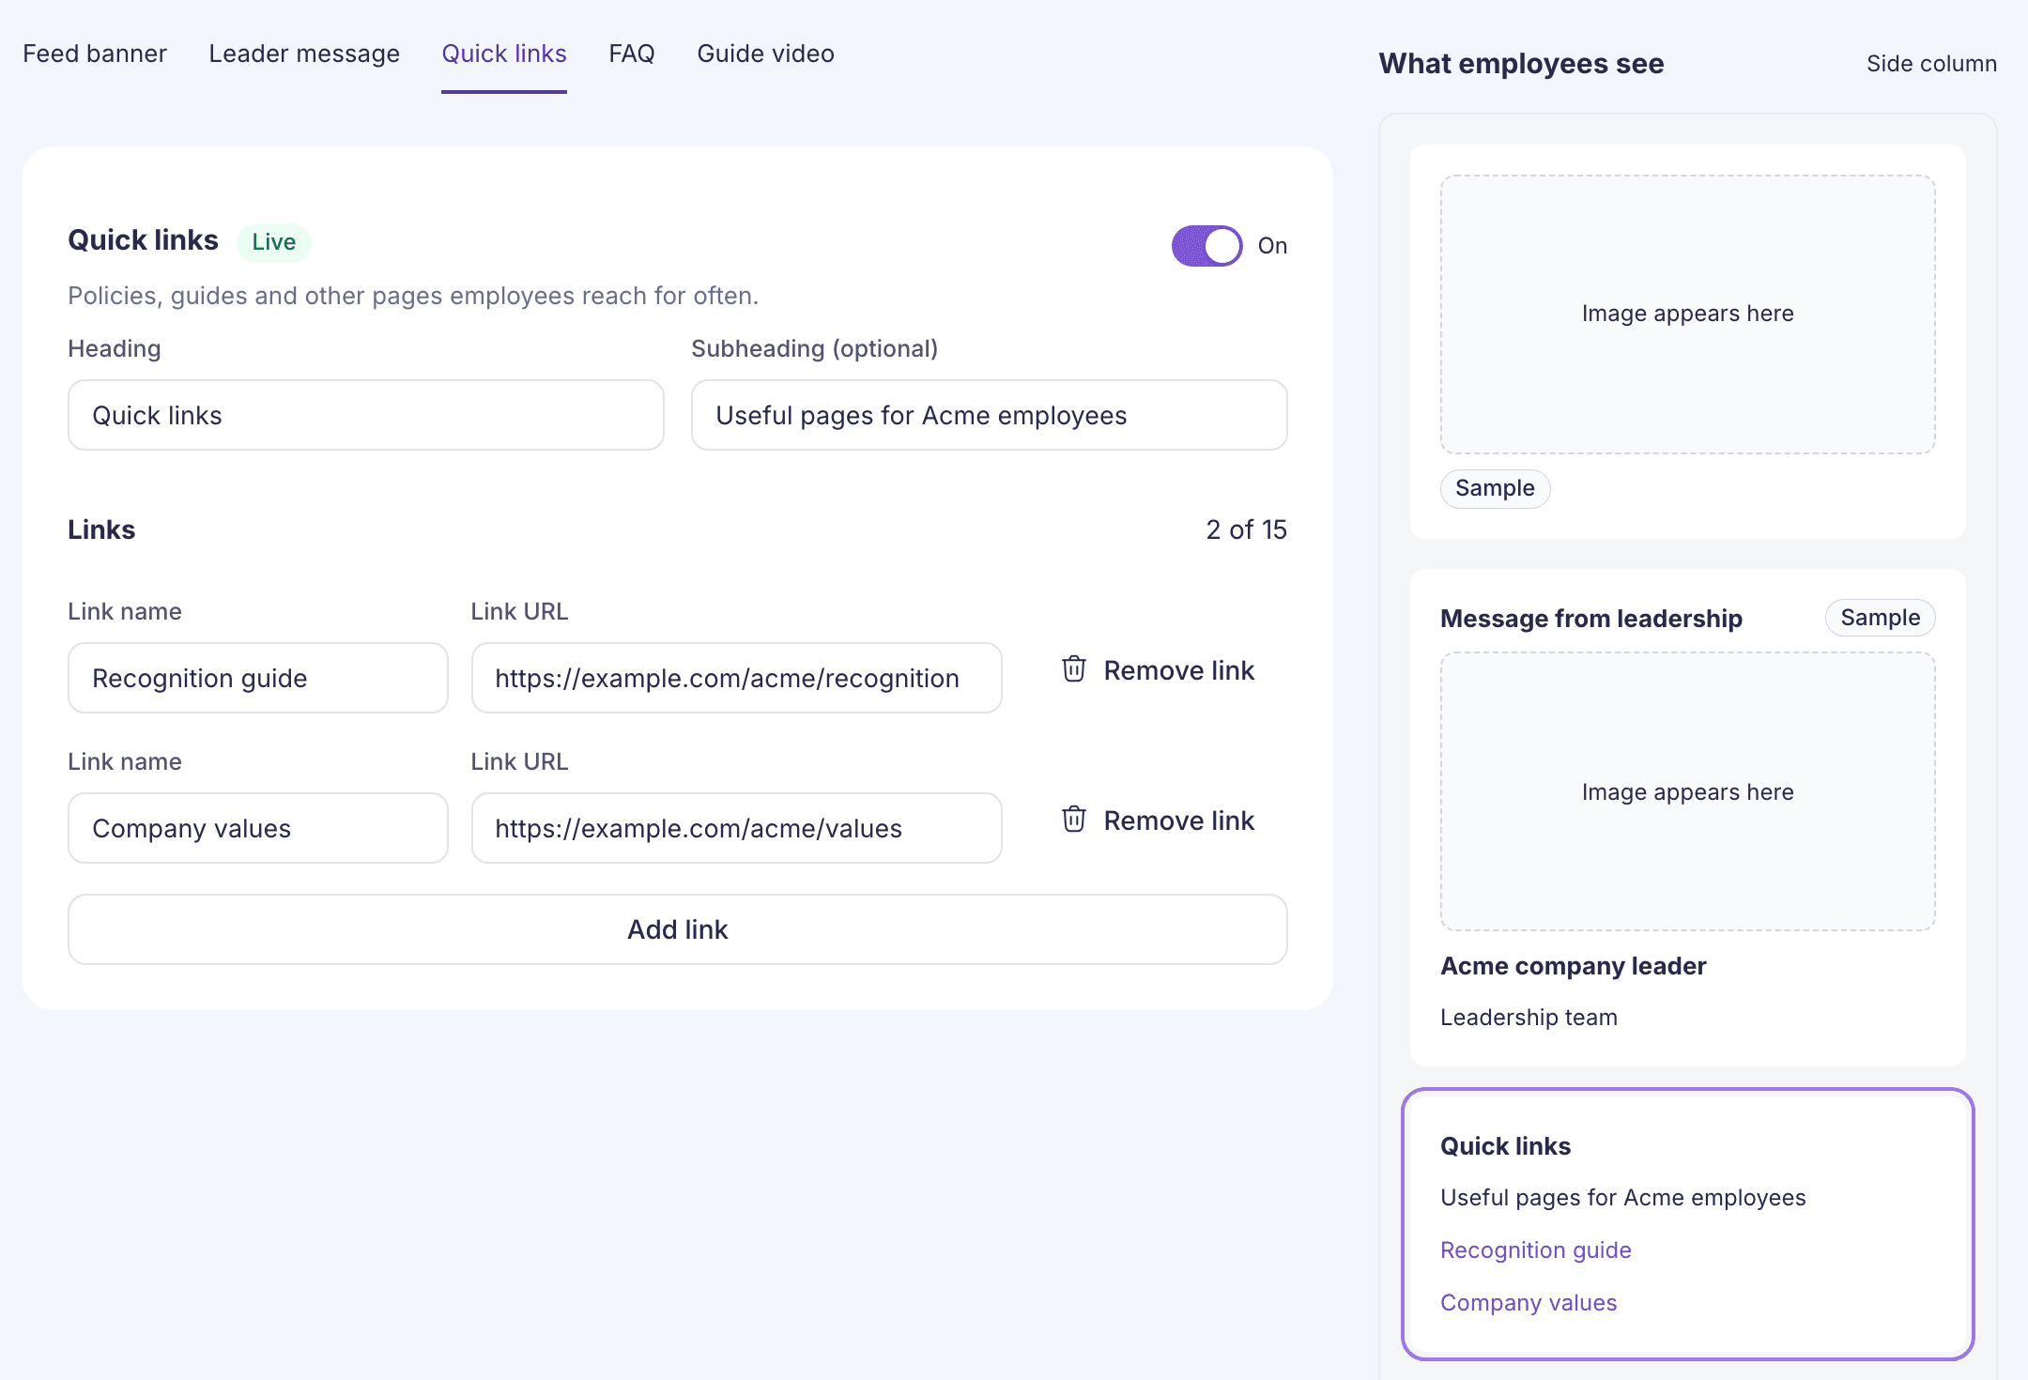The width and height of the screenshot is (2028, 1380).
Task: Go to the Guide video tab
Action: 765,54
